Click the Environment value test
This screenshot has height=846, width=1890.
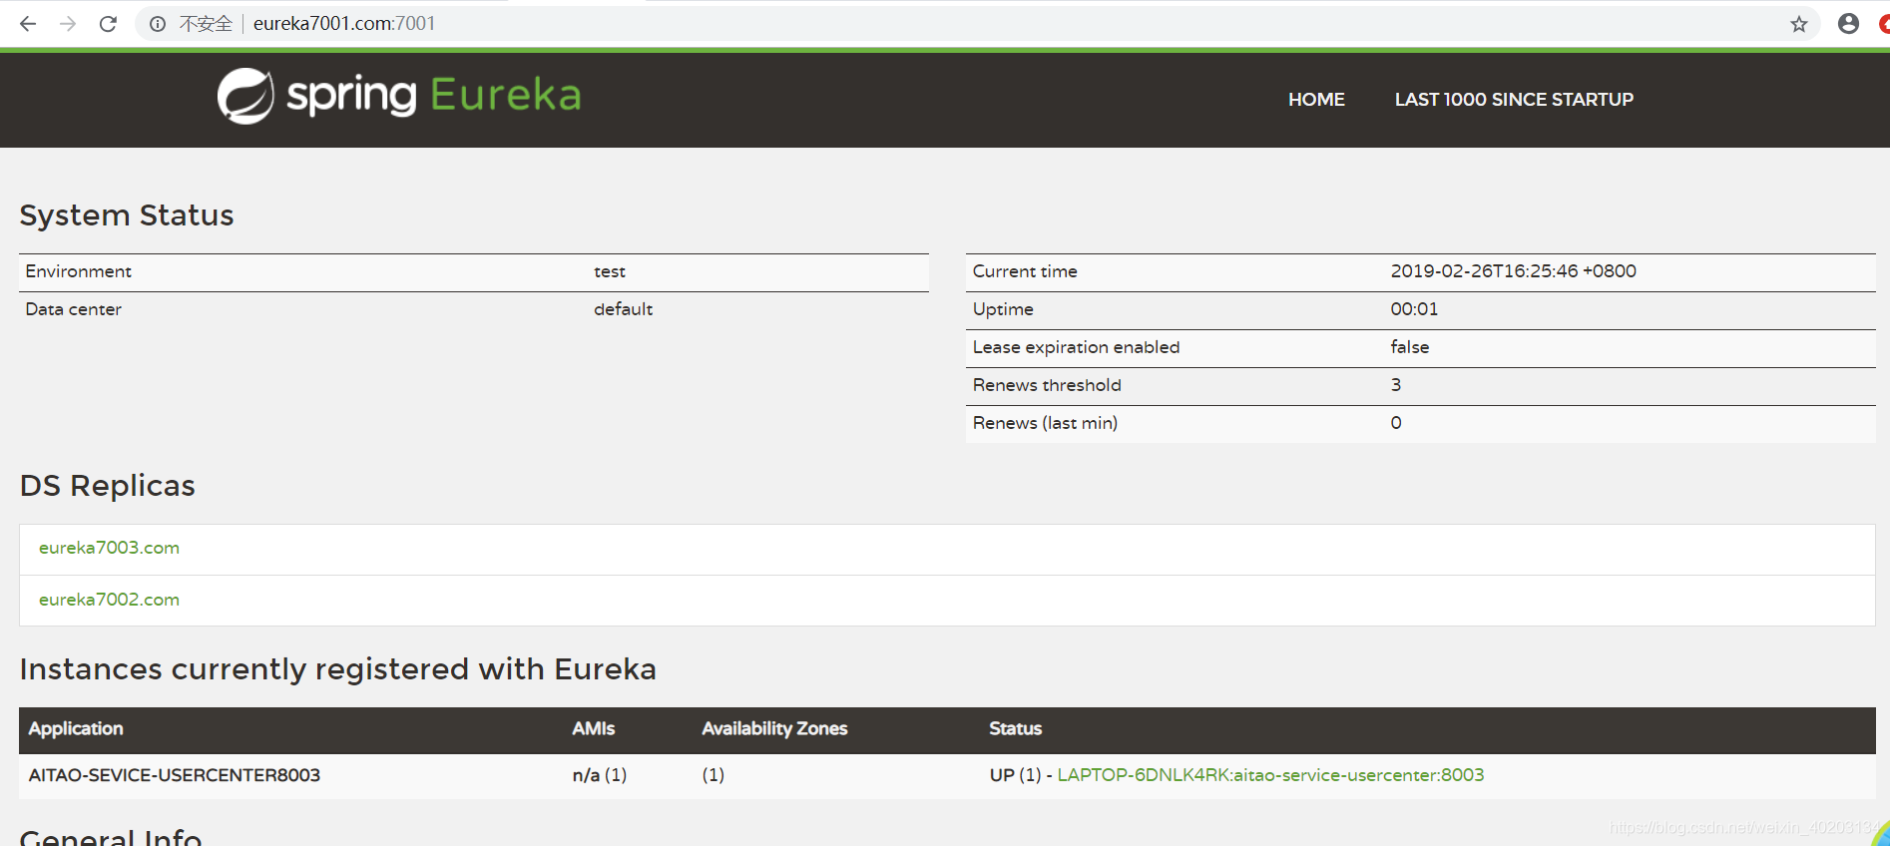[610, 271]
